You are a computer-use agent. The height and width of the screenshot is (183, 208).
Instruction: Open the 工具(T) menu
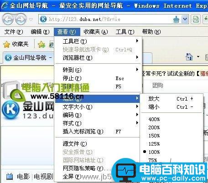(x=125, y=32)
